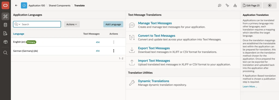Open English text messages count 414
Viewport: 279px width, 100px height.
coord(98,42)
